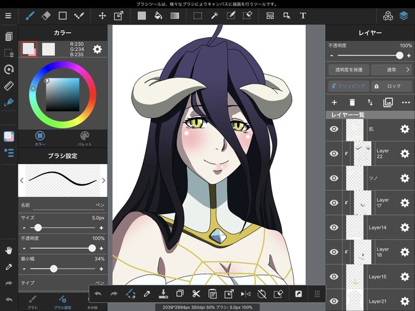Screen dimensions: 415x311
Task: Select the Brush tool in top toolbar
Action: click(30, 16)
